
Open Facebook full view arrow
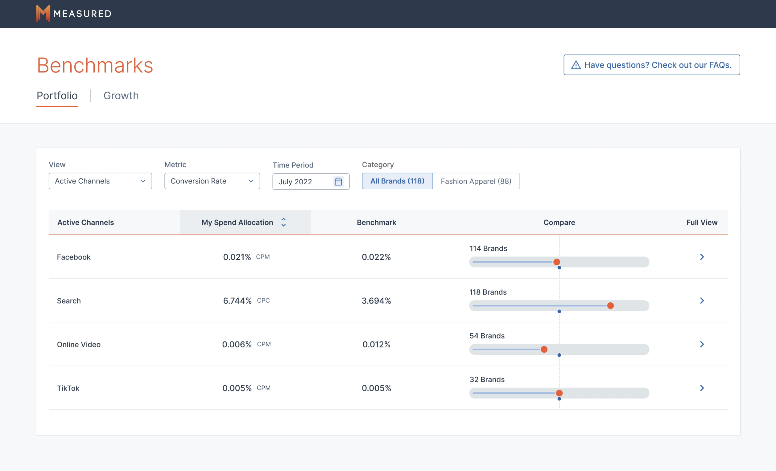(x=702, y=257)
